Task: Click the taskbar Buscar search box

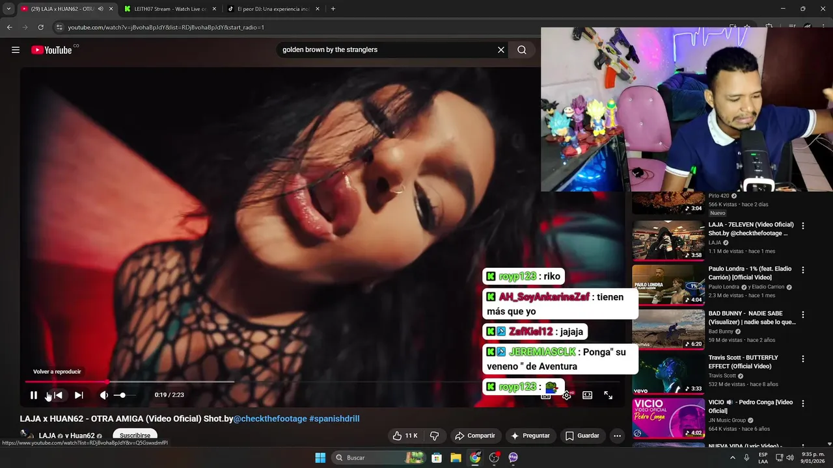Action: [x=380, y=458]
